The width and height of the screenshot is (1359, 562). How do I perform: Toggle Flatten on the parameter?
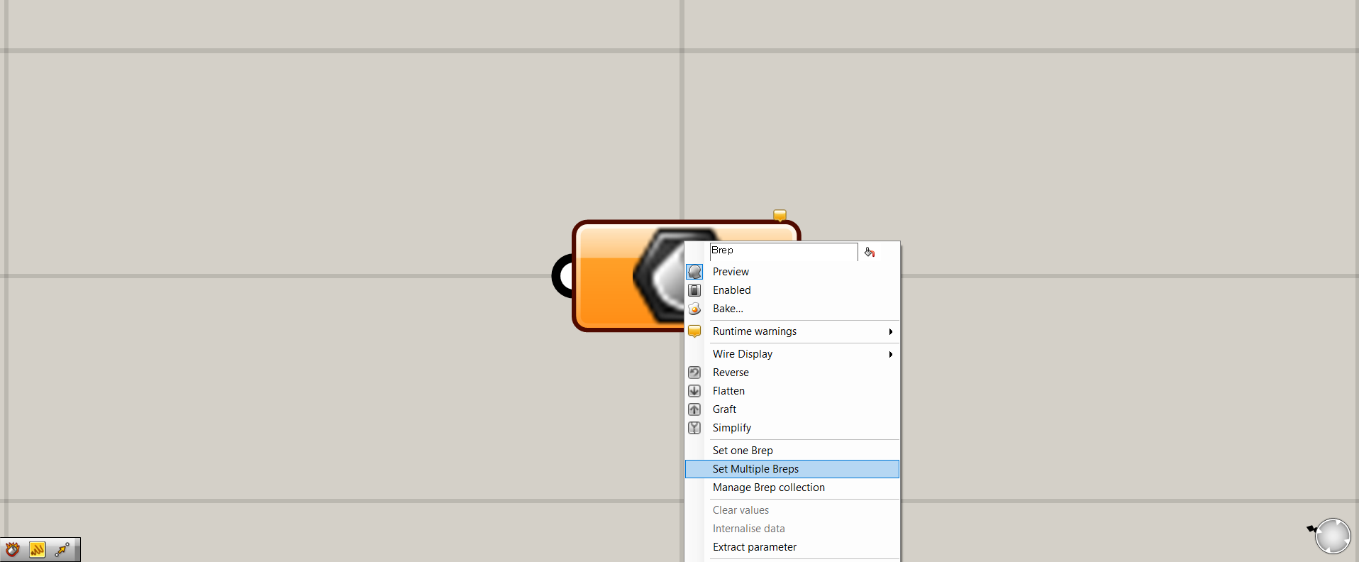point(792,391)
